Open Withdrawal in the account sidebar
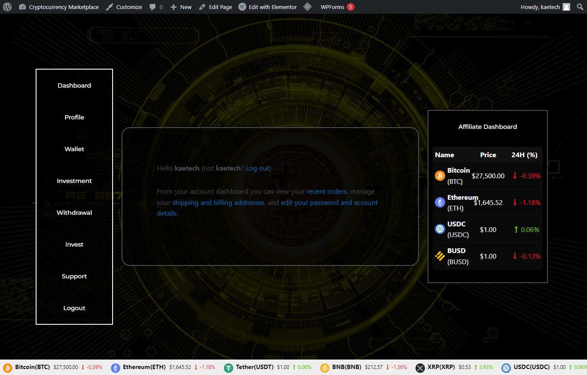The width and height of the screenshot is (587, 375). point(74,213)
